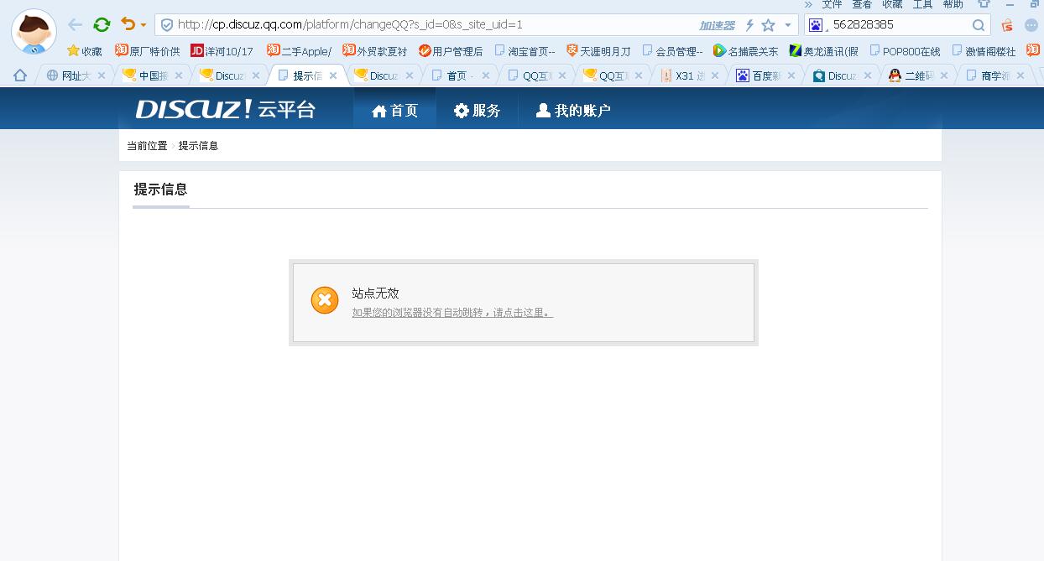The image size is (1044, 561).
Task: Open the 查看 menu
Action: [x=862, y=4]
